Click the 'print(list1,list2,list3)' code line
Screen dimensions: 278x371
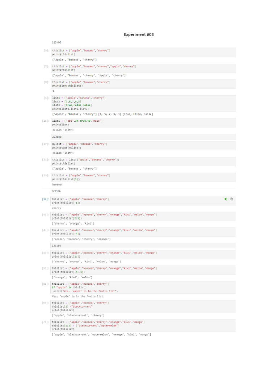71,109
